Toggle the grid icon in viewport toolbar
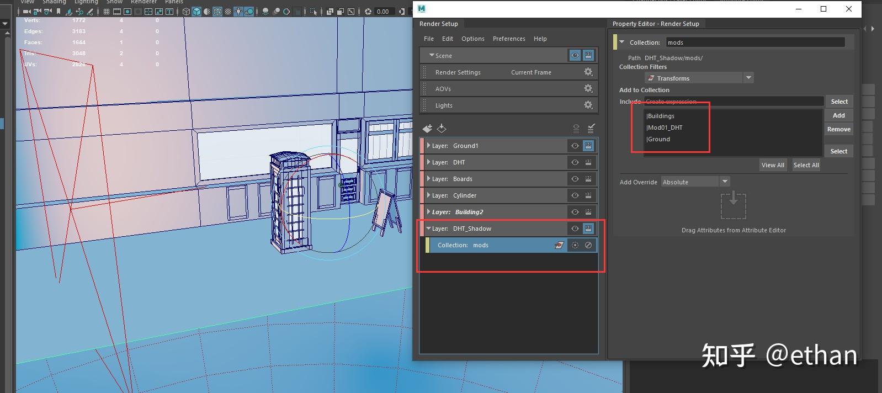 tap(106, 12)
